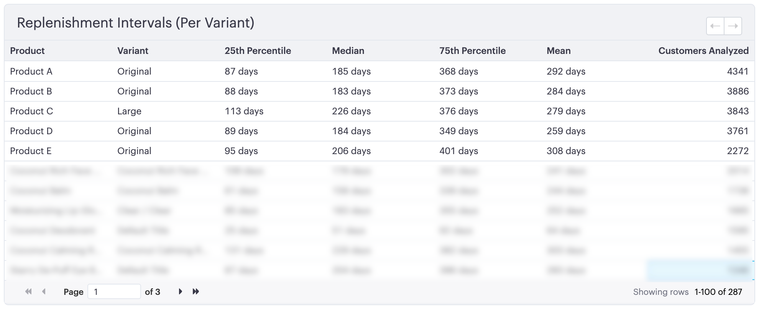Advance to the next page arrow
This screenshot has height=309, width=759.
click(180, 291)
